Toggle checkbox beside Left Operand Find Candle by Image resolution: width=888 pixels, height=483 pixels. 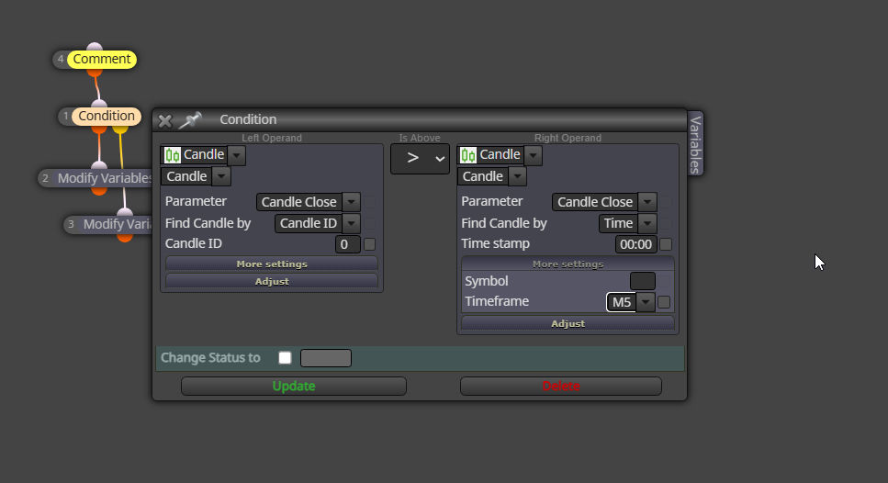point(370,223)
